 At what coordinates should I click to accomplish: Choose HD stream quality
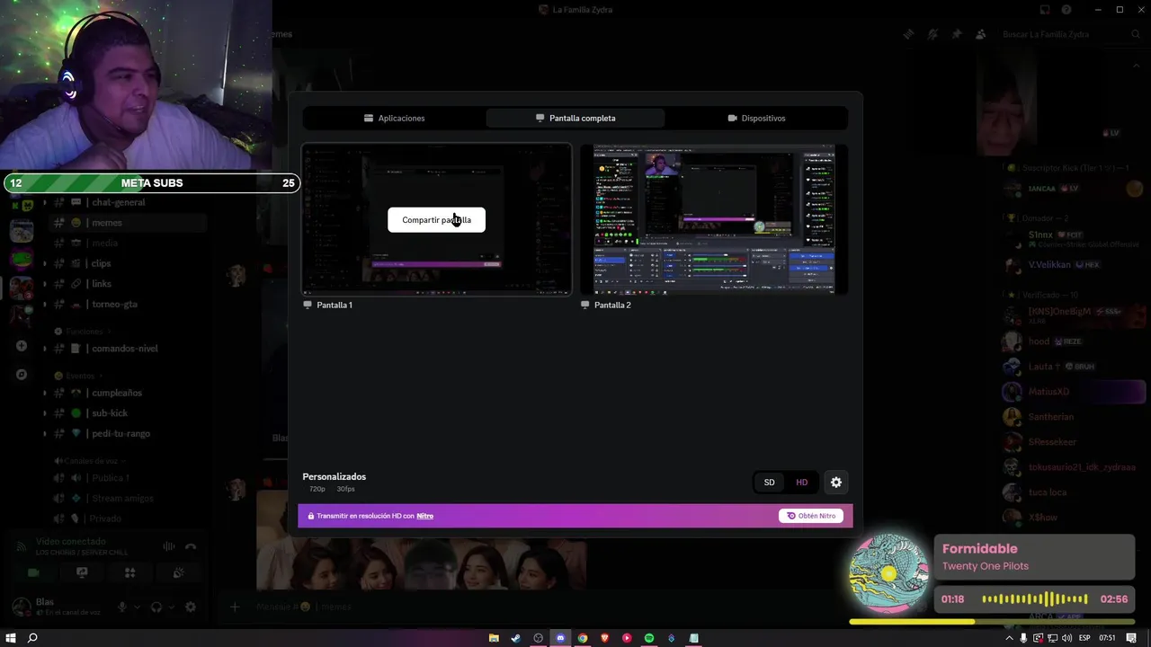(x=801, y=483)
